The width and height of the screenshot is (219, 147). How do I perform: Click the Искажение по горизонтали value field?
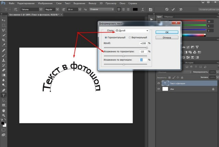[x=143, y=51]
